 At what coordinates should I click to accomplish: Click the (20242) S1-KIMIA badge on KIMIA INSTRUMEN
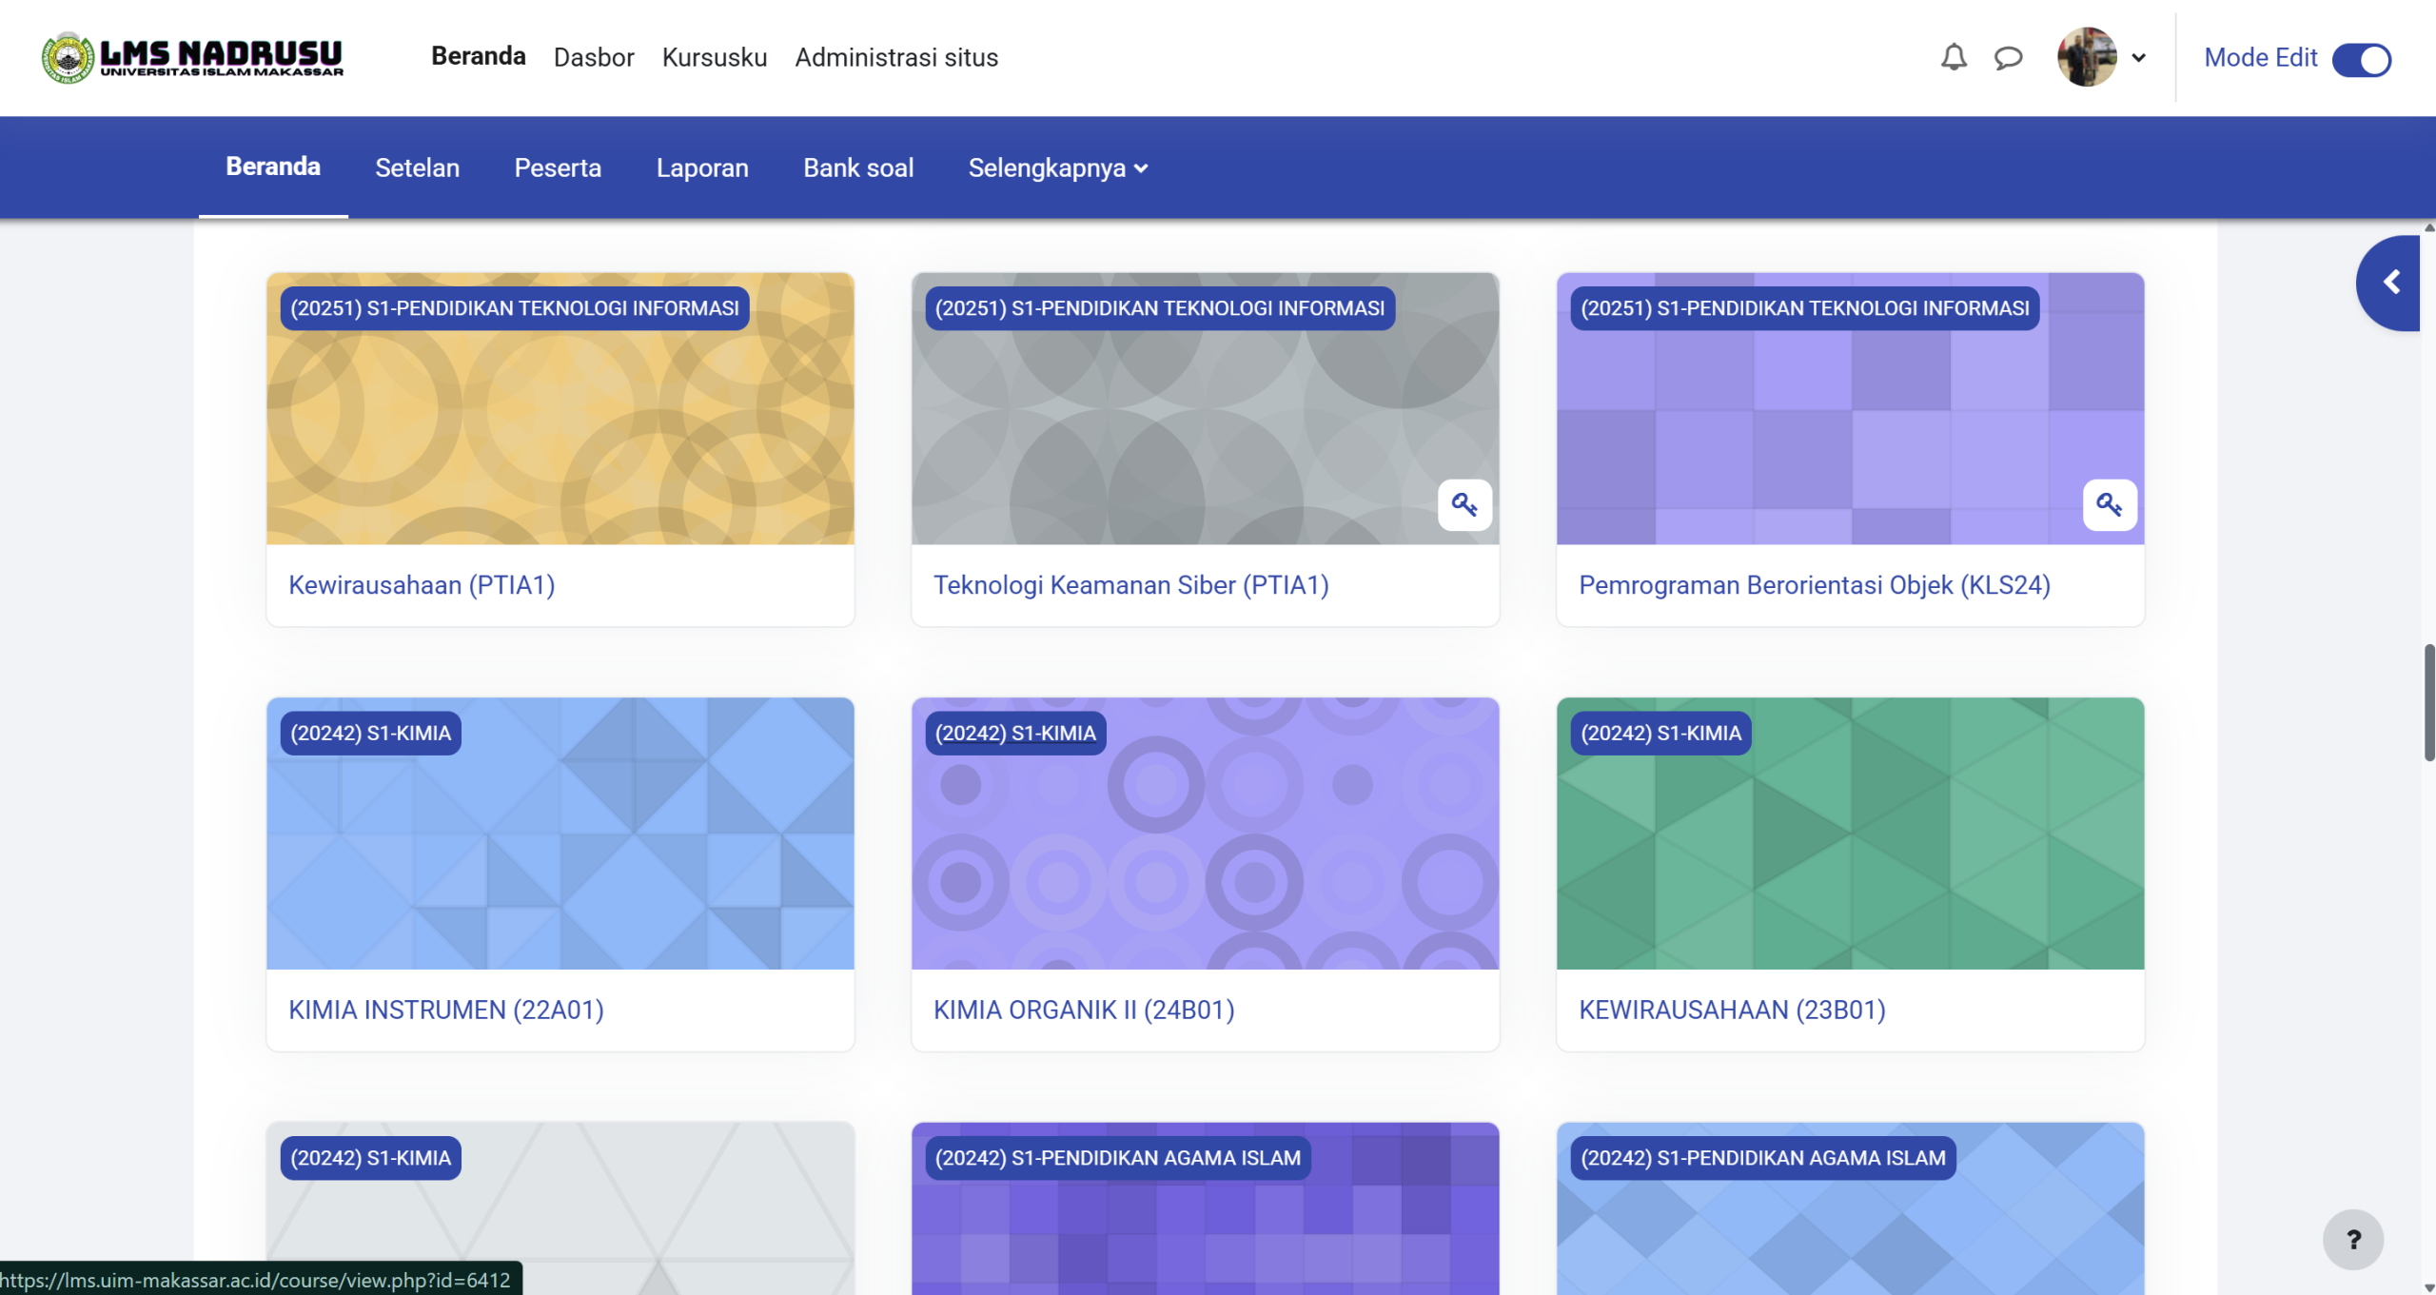[x=370, y=734]
